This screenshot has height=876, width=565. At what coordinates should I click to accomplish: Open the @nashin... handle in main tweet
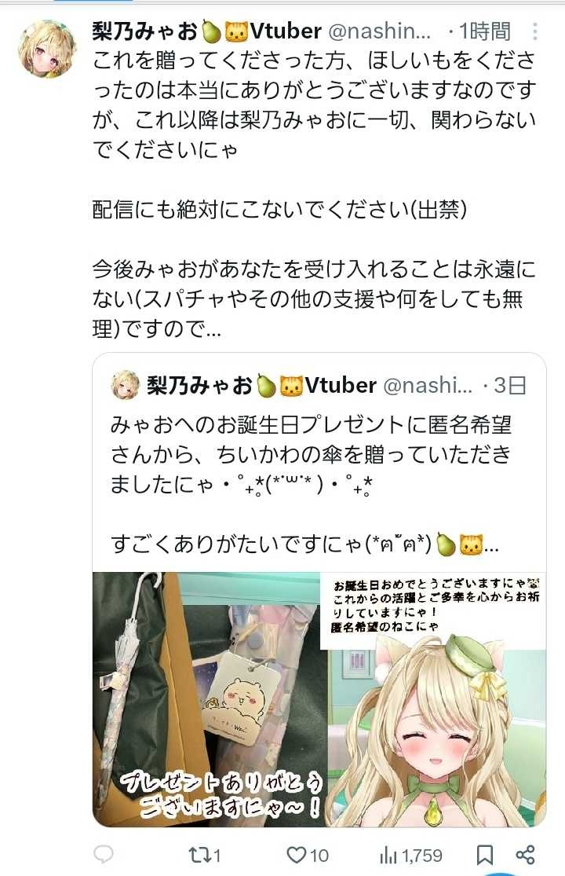[379, 32]
